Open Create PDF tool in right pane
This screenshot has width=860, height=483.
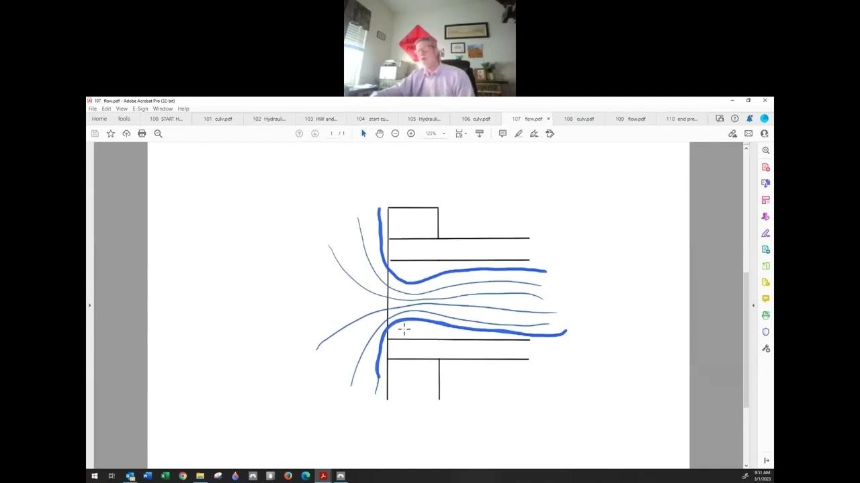tap(765, 167)
